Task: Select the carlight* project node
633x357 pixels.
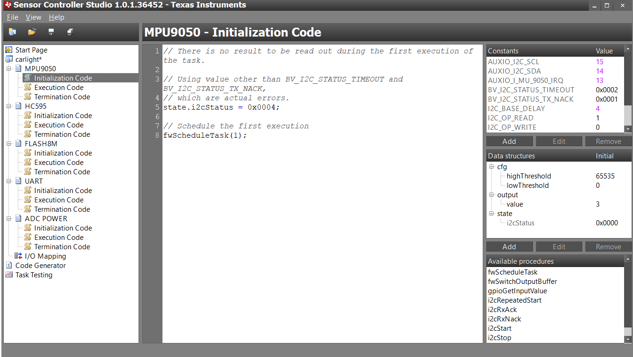Action: point(29,59)
